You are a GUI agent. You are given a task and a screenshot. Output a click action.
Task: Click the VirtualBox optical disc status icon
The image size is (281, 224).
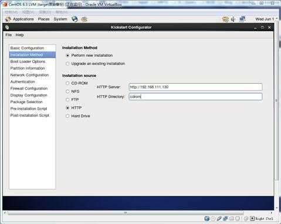[214, 219]
